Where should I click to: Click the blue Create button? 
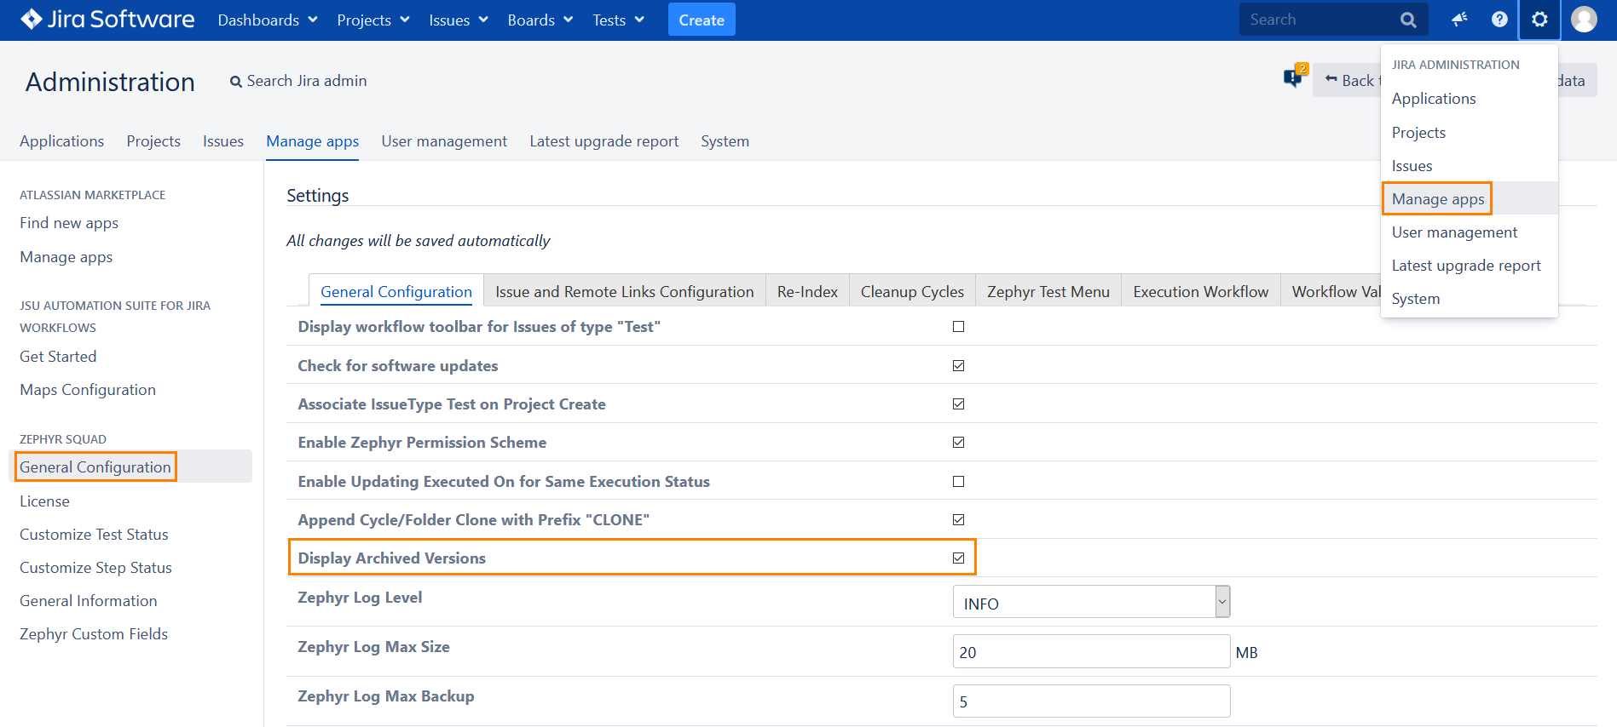pyautogui.click(x=702, y=20)
